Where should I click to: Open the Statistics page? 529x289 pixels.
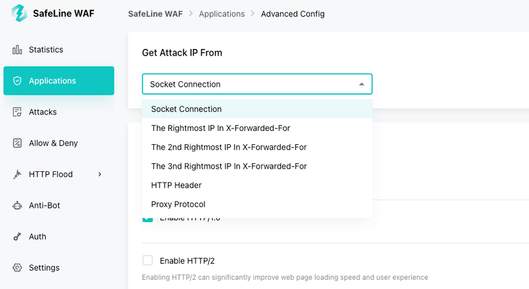[59, 50]
